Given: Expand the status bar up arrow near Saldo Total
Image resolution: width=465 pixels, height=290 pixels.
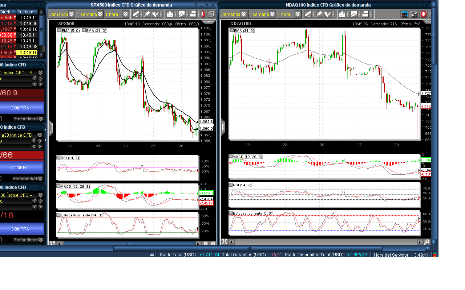Looking at the screenshot, I should 152,255.
